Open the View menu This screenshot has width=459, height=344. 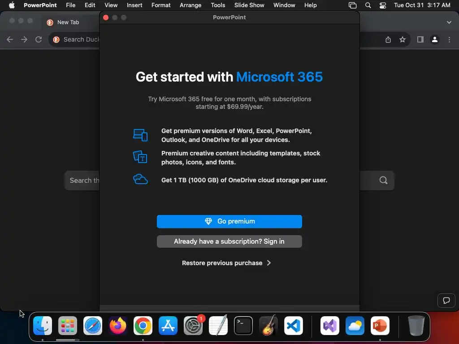pyautogui.click(x=111, y=5)
